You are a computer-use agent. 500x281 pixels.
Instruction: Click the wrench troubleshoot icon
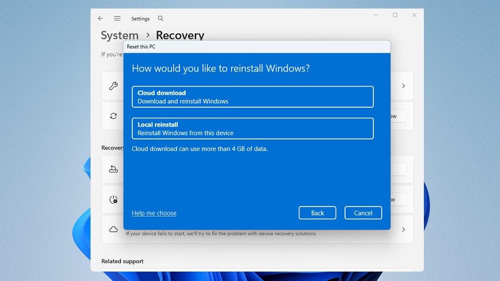(x=113, y=86)
